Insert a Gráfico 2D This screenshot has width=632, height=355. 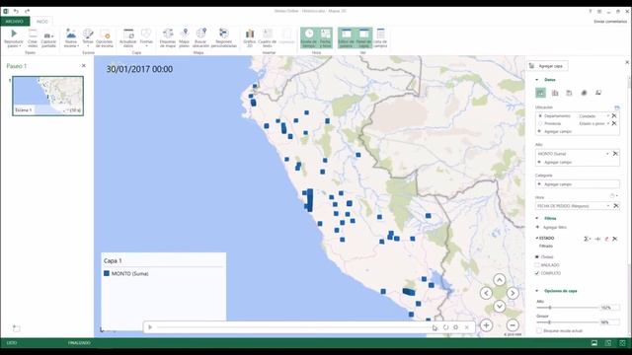tap(250, 38)
